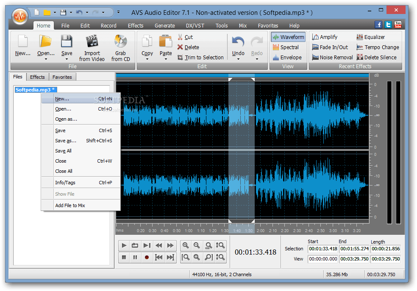Pause playback

pos(135,257)
